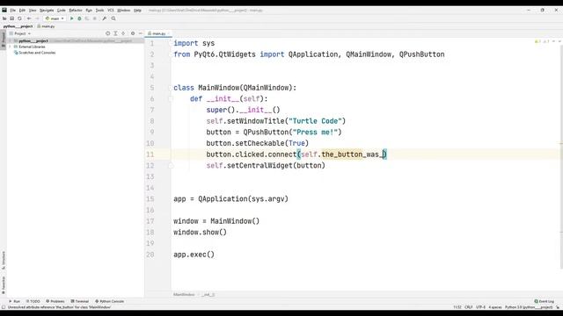Open the main run configuration dropdown
The height and width of the screenshot is (316, 563).
55,18
